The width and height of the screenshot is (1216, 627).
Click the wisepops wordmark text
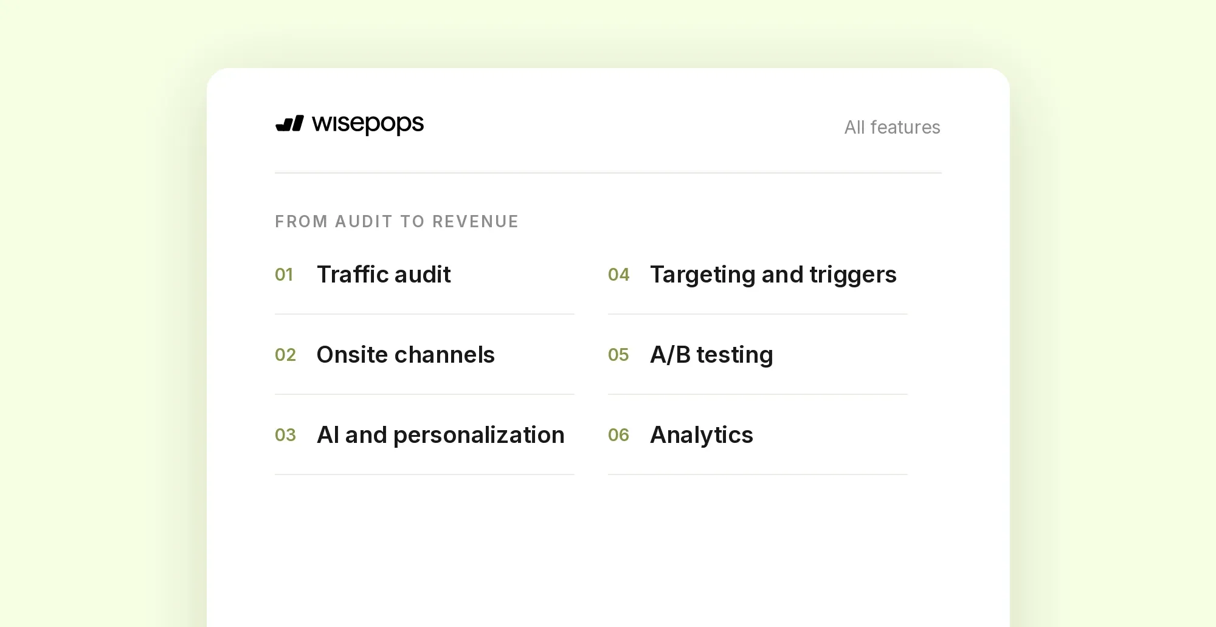(368, 125)
